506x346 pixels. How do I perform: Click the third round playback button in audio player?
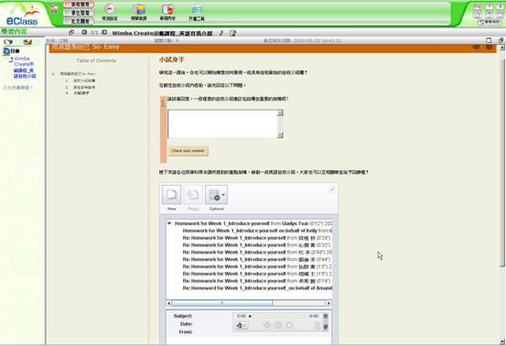289,325
